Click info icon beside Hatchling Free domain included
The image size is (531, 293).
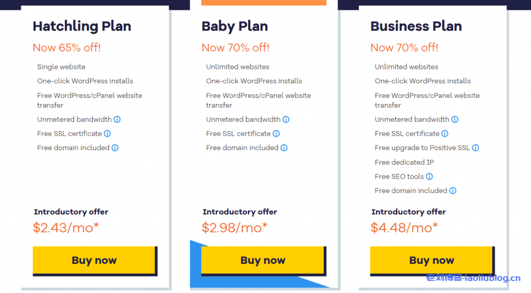(x=115, y=148)
